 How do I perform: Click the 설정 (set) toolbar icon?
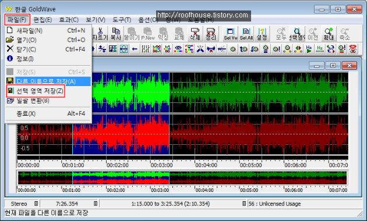(x=262, y=34)
